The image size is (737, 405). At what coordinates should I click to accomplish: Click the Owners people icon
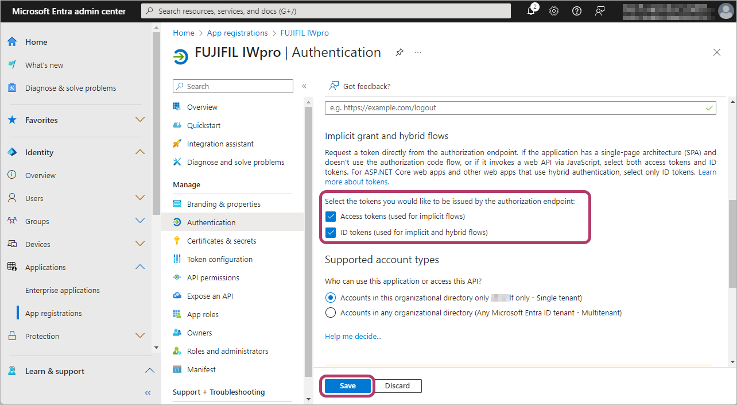177,333
